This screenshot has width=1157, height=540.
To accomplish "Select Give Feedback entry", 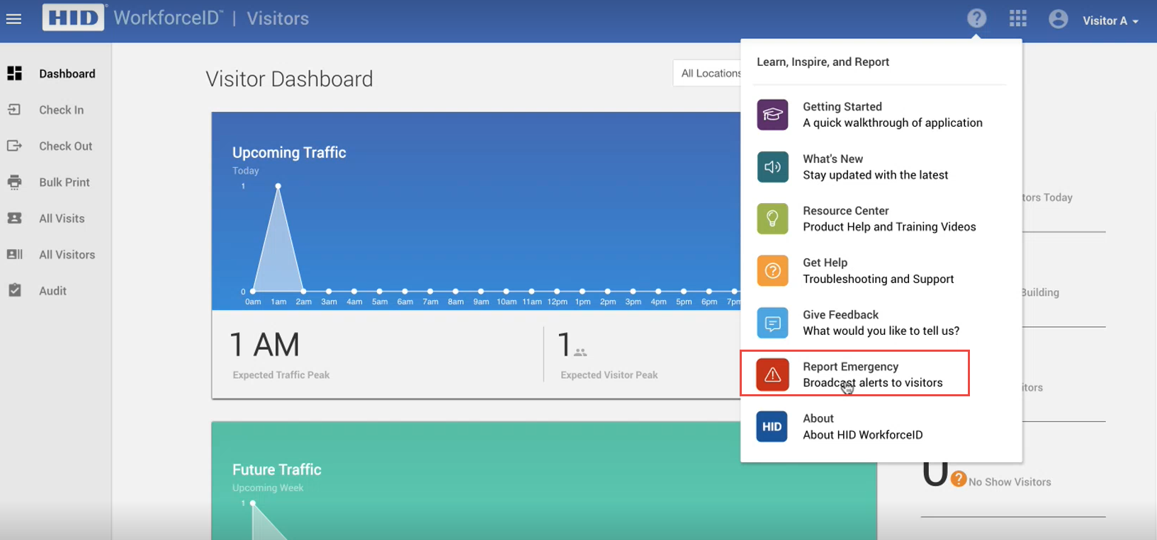I will point(881,323).
